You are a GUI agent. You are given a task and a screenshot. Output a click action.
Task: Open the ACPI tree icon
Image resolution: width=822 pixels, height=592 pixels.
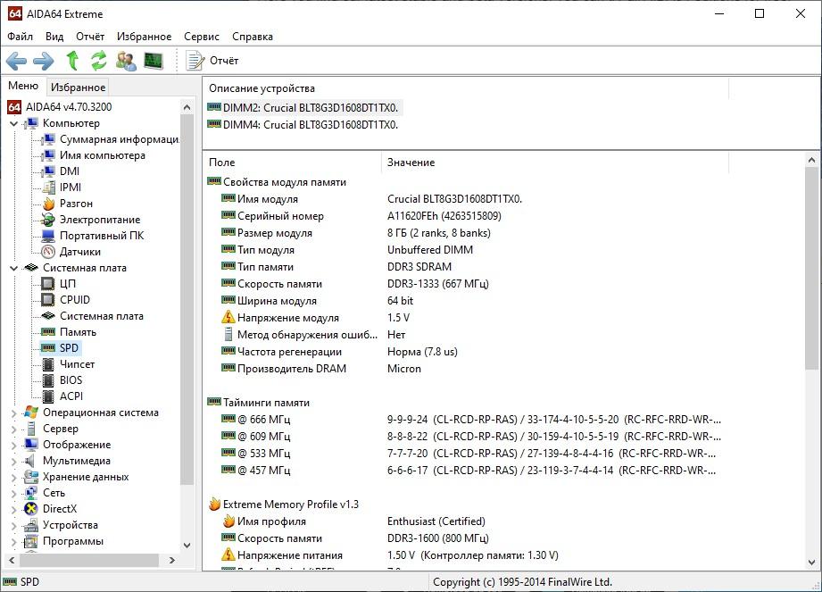(48, 396)
